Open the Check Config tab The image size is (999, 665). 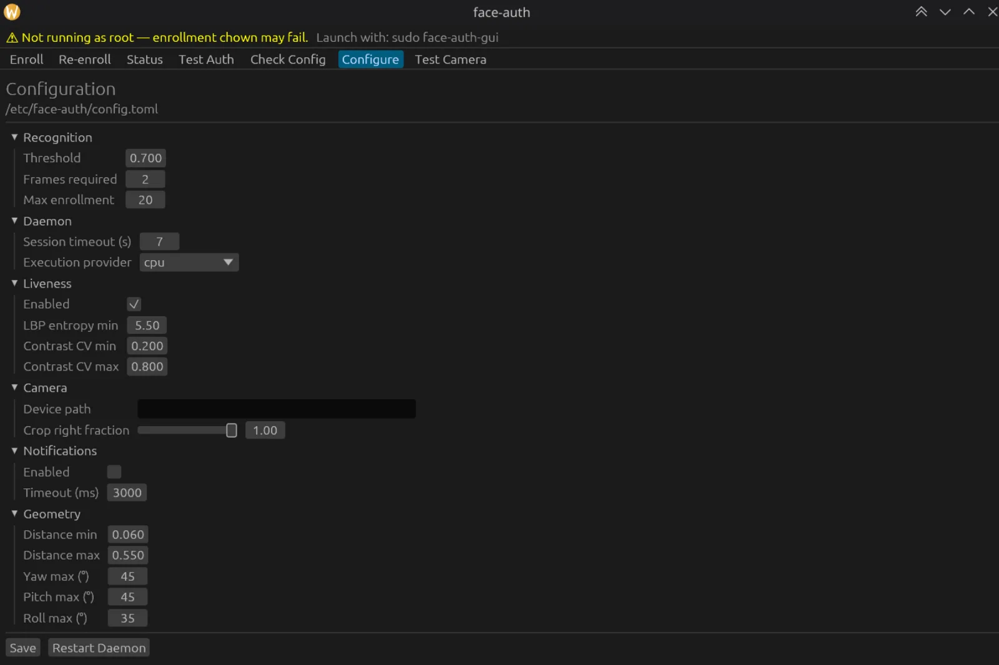(288, 59)
